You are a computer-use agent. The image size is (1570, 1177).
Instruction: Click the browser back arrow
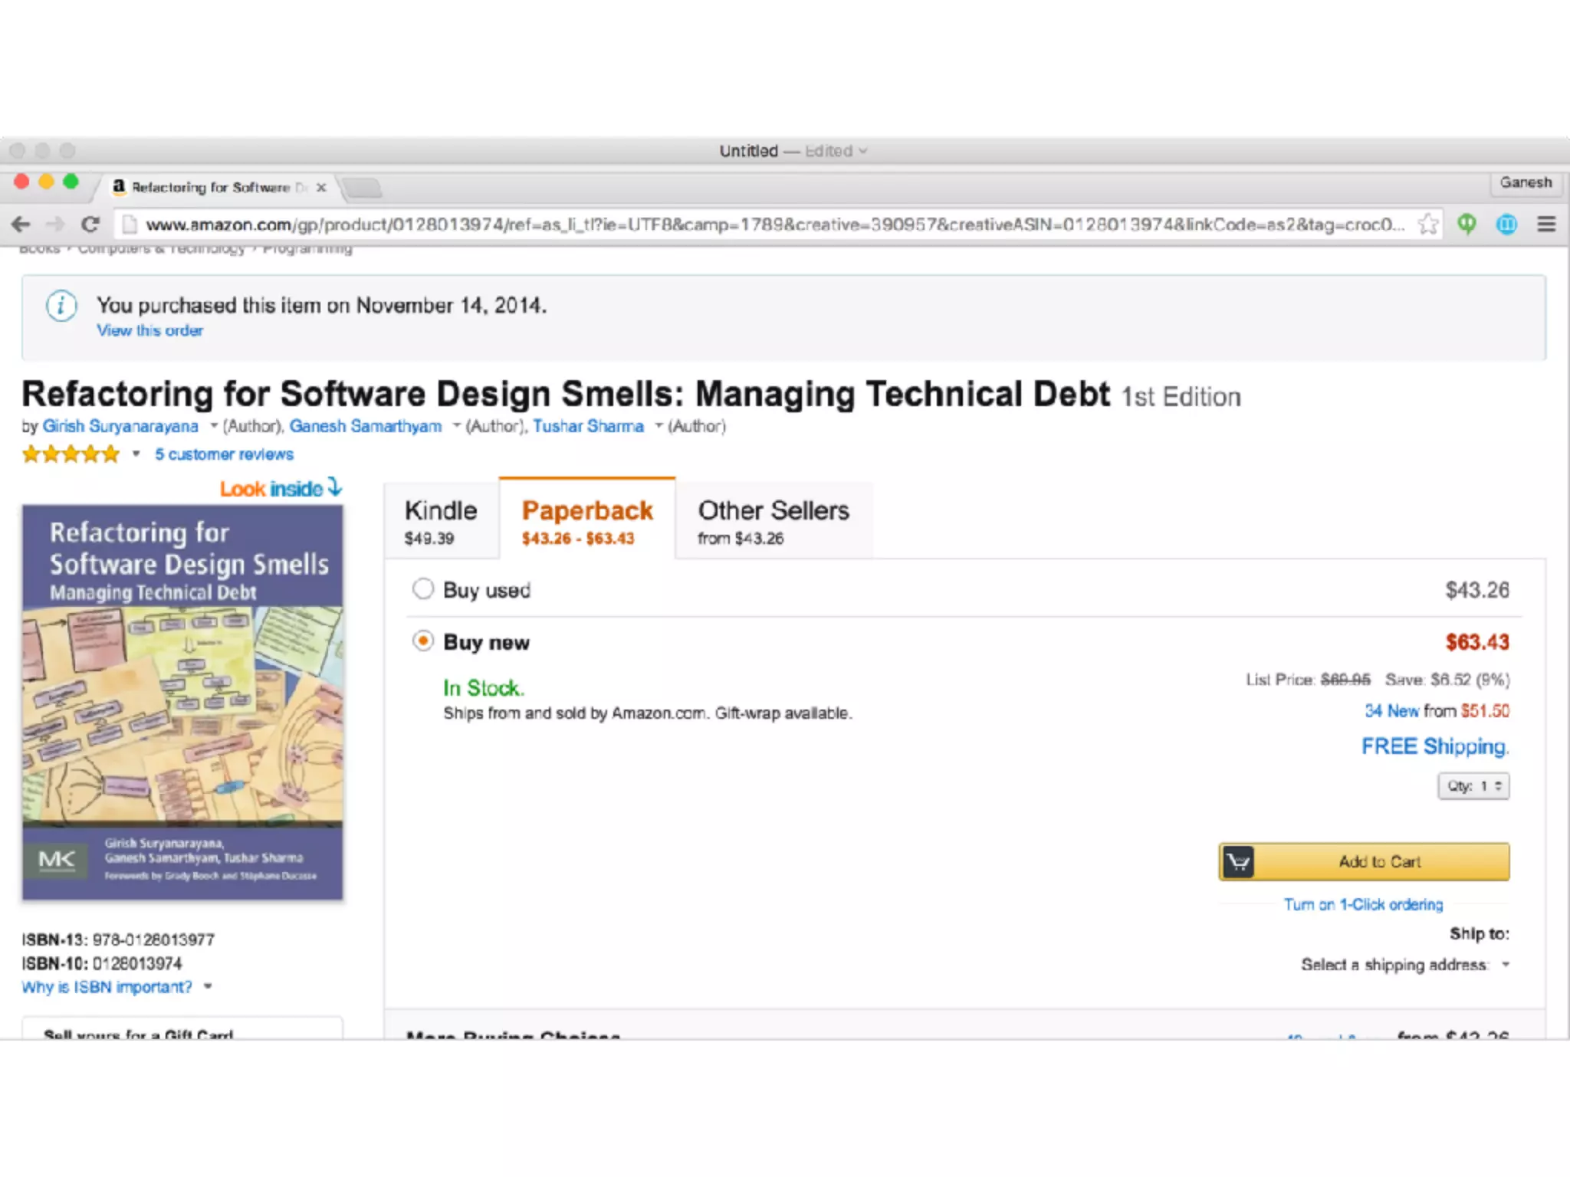tap(21, 225)
